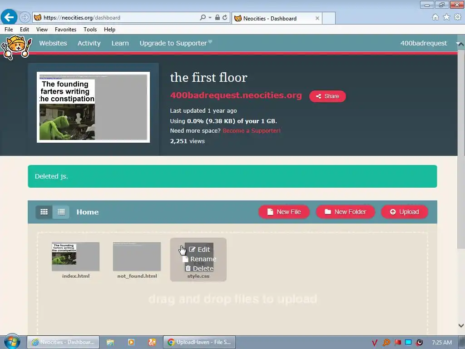Image resolution: width=465 pixels, height=349 pixels.
Task: Click the search magnifier in address bar
Action: 203,18
